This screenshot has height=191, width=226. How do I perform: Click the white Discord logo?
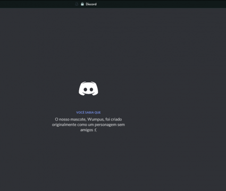[88, 89]
